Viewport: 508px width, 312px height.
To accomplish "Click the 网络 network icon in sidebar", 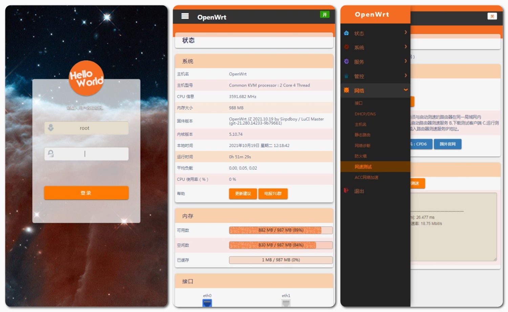I will pos(346,90).
